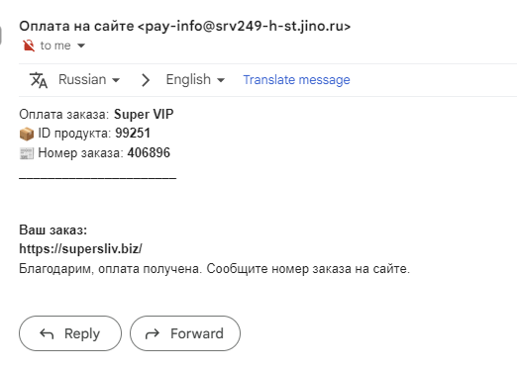Click the sender name Оплата на сайте
The image size is (517, 370).
click(x=76, y=26)
